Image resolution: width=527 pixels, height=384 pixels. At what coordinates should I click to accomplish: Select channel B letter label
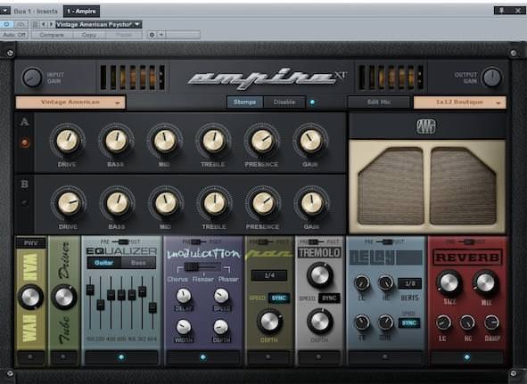24,184
